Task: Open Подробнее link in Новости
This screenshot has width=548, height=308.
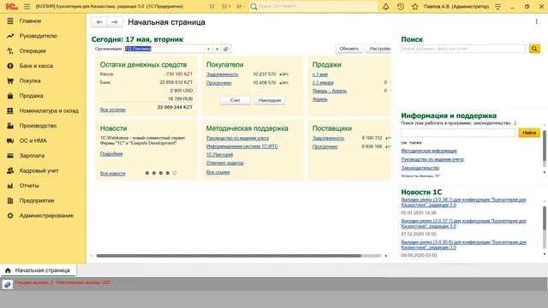Action: click(111, 154)
